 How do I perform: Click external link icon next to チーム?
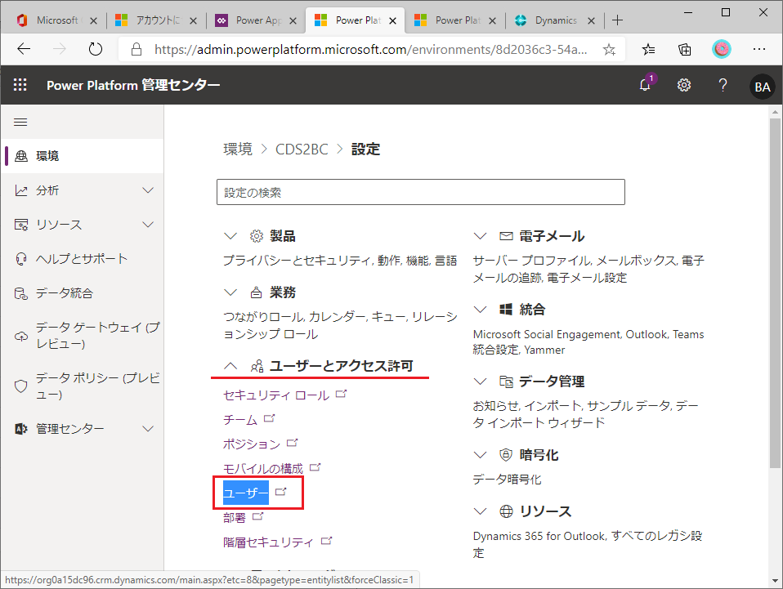tap(269, 418)
